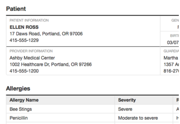This screenshot has width=180, height=124.
Task: Click the Allergies section heading
Action: [18, 89]
